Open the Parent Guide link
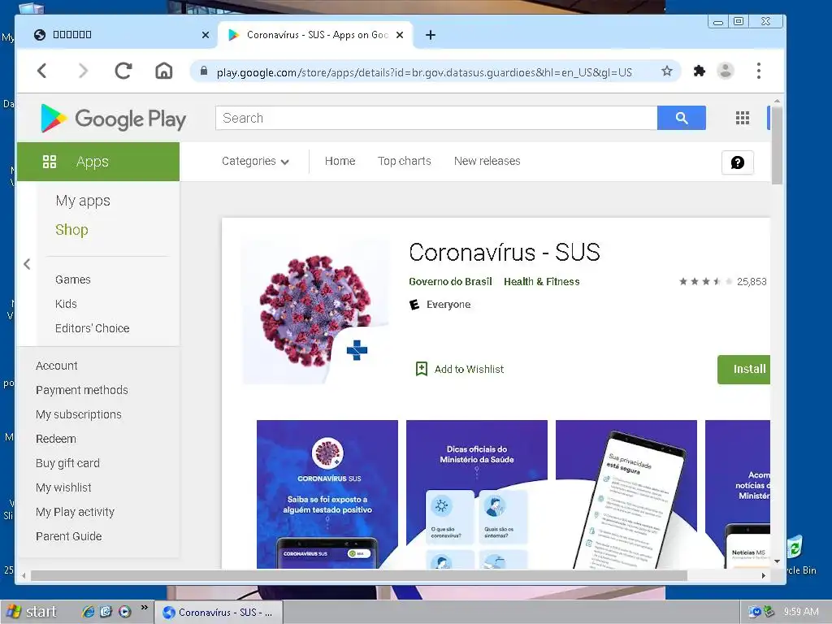Image resolution: width=832 pixels, height=624 pixels. click(68, 536)
